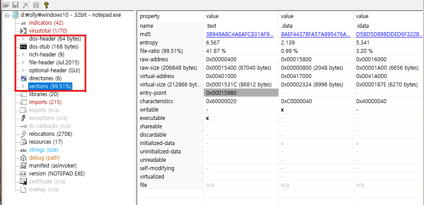Click the tls-callbacks key icon

pos(24,126)
